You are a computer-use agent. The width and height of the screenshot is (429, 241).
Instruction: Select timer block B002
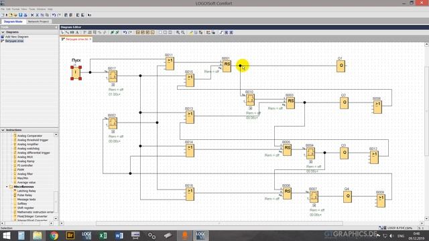113,123
